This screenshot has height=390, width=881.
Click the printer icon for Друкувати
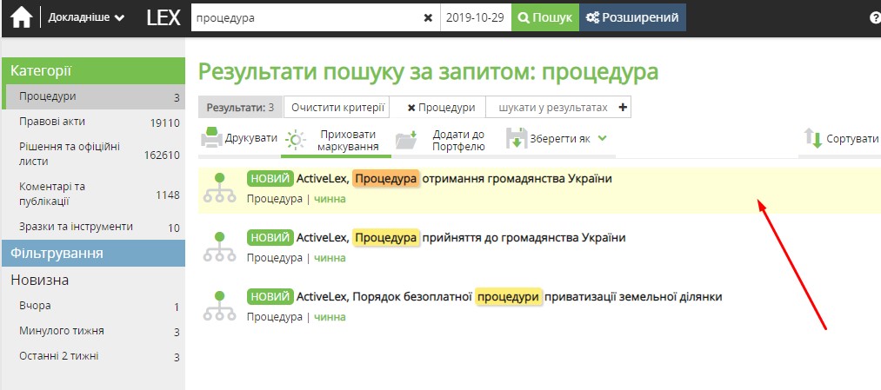point(211,138)
